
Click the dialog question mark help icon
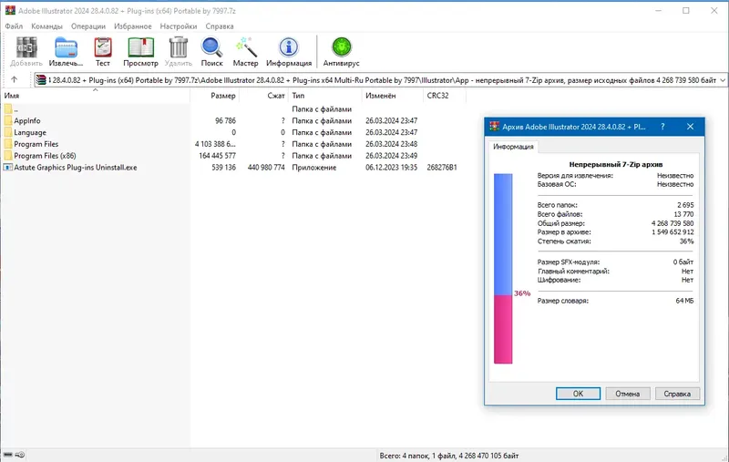point(662,127)
